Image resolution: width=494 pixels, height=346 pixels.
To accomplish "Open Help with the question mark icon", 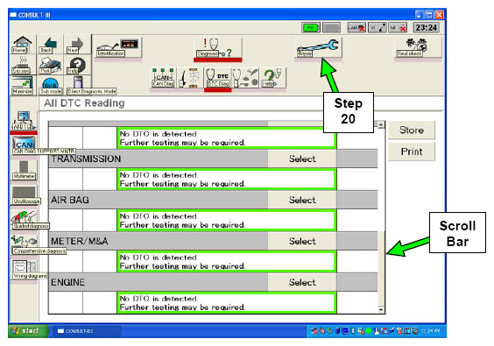I will coord(76,65).
